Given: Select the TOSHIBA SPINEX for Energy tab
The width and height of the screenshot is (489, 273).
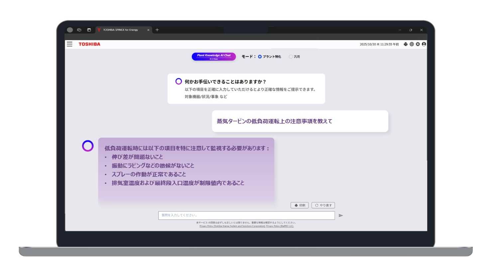Looking at the screenshot, I should coord(121,30).
